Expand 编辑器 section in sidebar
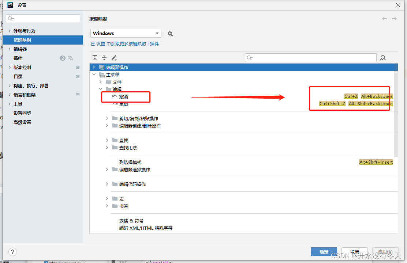The height and width of the screenshot is (263, 407). point(10,49)
